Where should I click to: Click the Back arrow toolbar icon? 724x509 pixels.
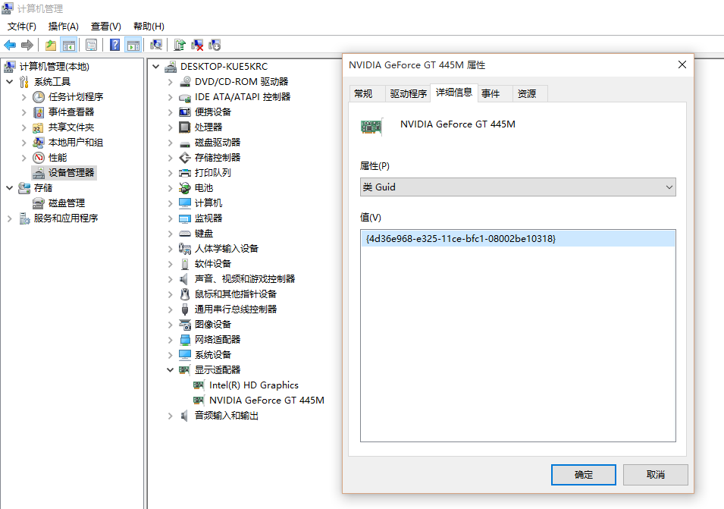coord(10,45)
